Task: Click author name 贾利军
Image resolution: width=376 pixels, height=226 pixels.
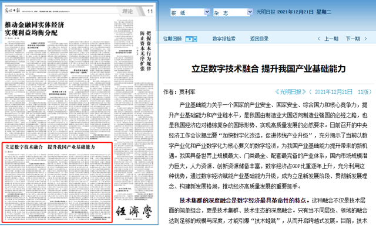Action: (x=187, y=92)
